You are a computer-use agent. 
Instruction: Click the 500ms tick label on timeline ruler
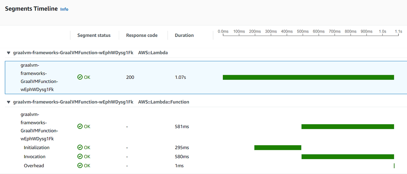pos(303,31)
